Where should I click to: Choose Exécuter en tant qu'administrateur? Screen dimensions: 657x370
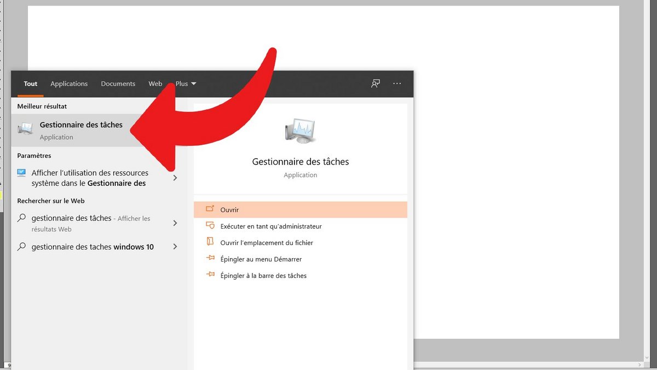click(x=301, y=226)
